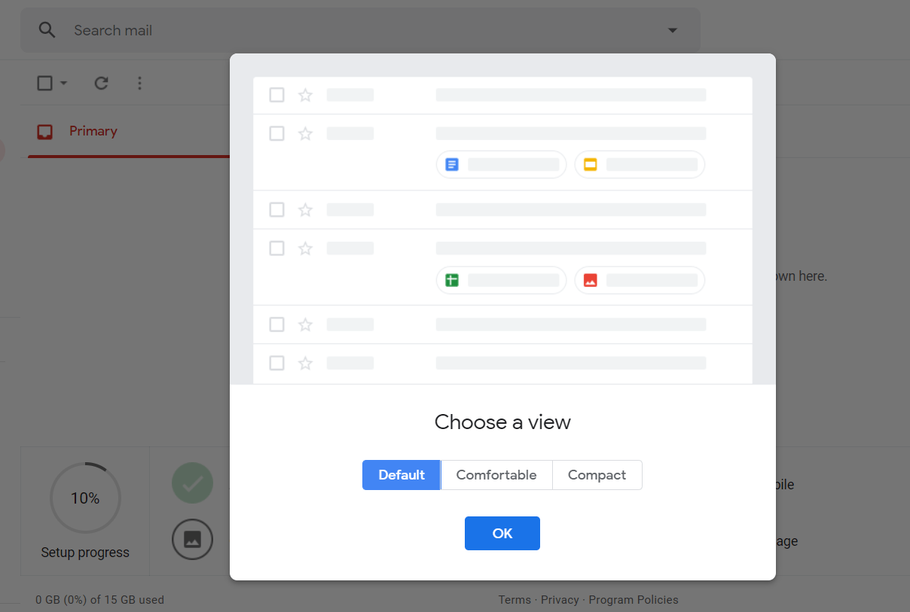Check the checkbox on the second preview row
This screenshot has height=612, width=910.
(x=276, y=133)
